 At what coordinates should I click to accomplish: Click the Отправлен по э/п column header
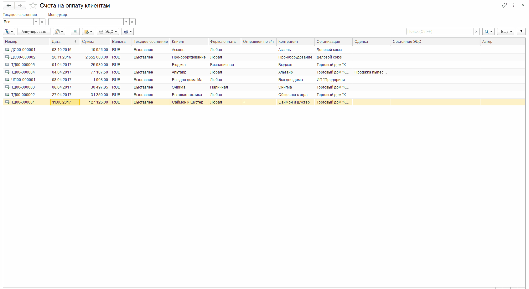(259, 42)
